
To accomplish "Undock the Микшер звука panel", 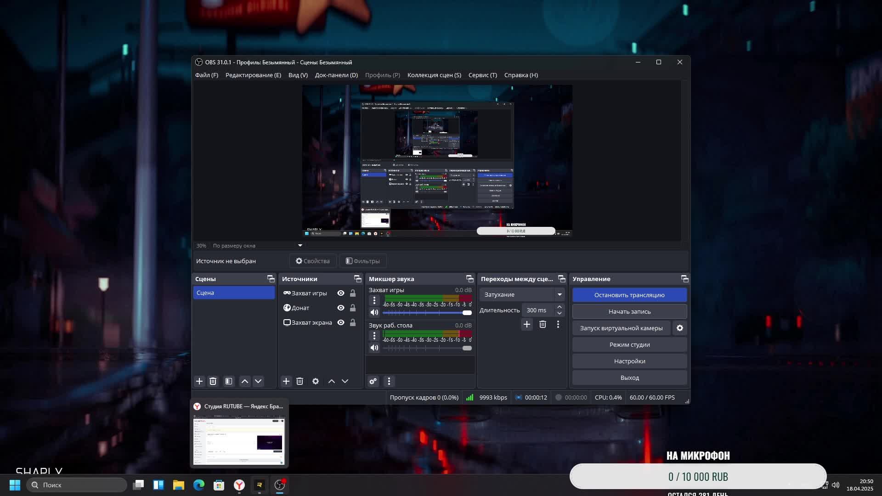I will coord(469,279).
